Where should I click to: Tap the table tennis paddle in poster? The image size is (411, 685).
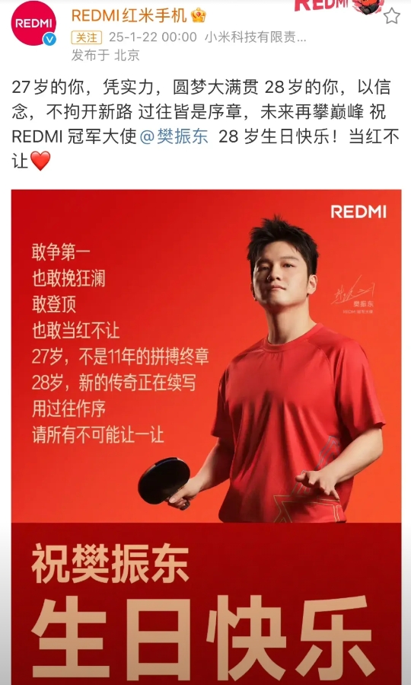pyautogui.click(x=166, y=483)
